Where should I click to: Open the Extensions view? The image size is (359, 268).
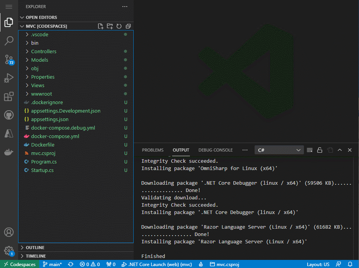(x=9, y=96)
